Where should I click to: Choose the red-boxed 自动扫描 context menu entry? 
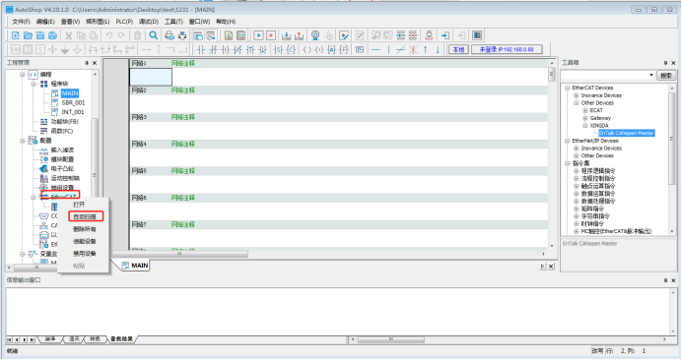click(85, 216)
